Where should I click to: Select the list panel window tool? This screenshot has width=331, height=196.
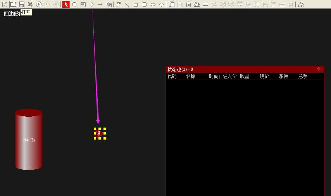[83, 4]
